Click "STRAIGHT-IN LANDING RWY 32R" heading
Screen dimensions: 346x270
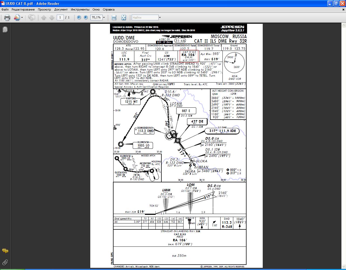point(181,231)
